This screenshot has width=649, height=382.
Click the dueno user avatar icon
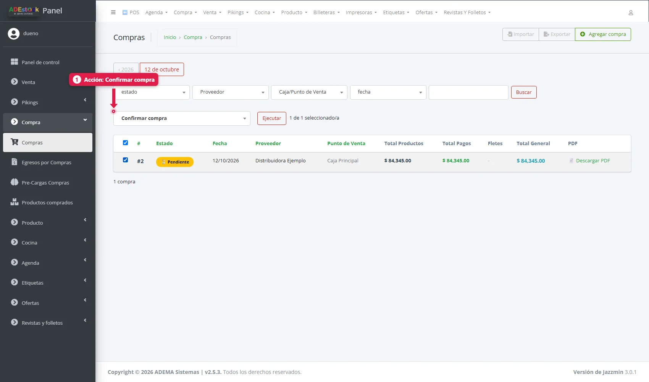[x=14, y=34]
